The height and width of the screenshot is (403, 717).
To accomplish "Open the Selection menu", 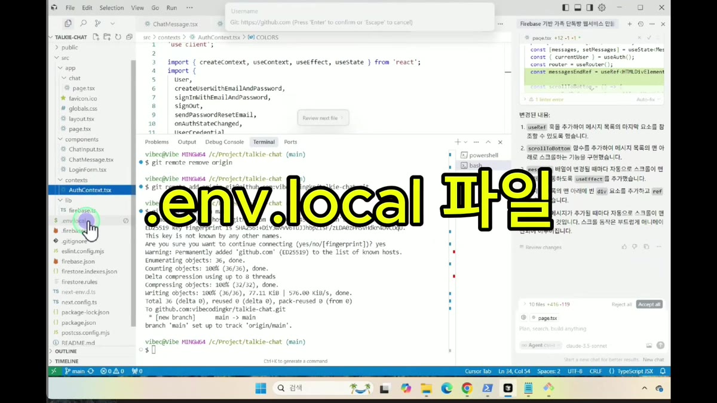I will 112,8.
